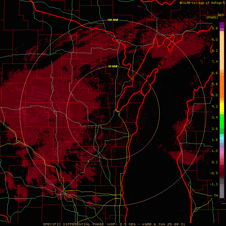The height and width of the screenshot is (226, 226).
Task: Pick the bright green segment of color bar
Action: [222, 121]
